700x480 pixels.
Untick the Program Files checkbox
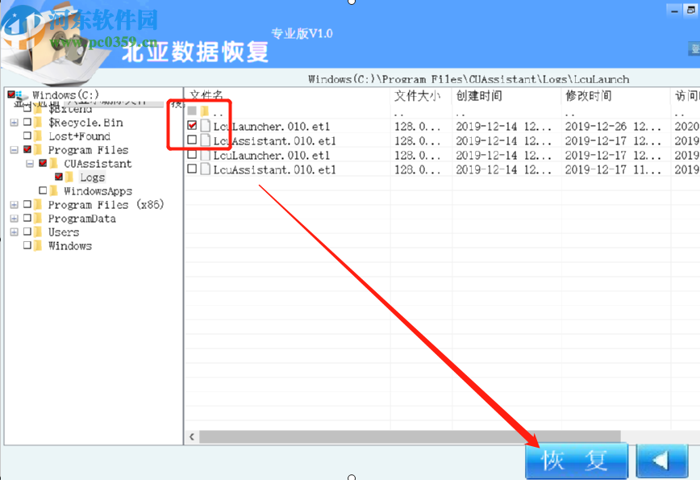[x=27, y=149]
